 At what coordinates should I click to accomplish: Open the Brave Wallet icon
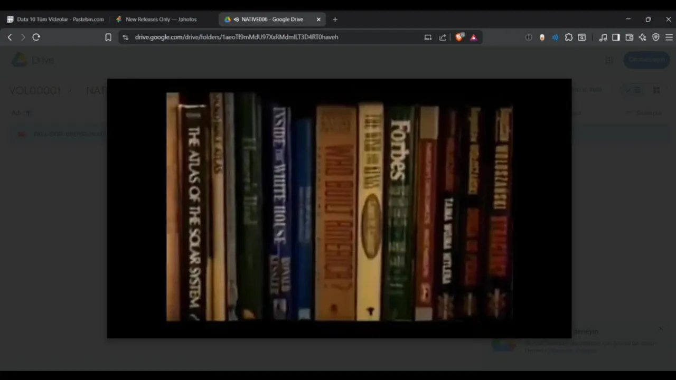click(x=629, y=37)
